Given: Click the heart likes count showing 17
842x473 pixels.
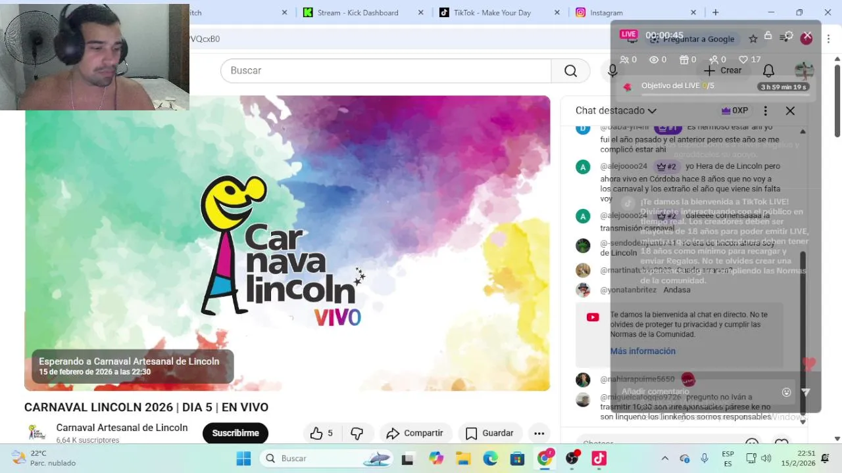Looking at the screenshot, I should (749, 60).
